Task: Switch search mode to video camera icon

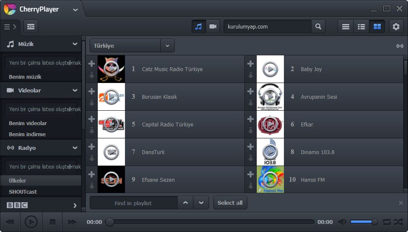Action: tap(213, 26)
